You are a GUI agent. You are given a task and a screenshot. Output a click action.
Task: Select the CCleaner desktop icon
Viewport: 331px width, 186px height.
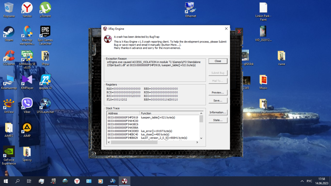click(x=9, y=58)
